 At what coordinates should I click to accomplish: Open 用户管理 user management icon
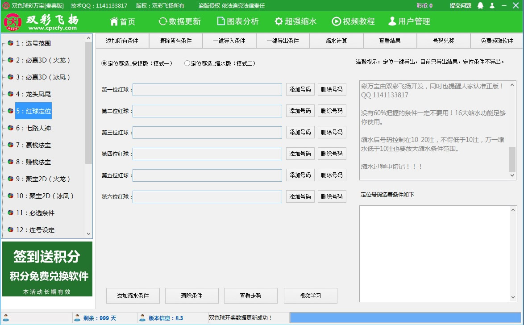point(393,21)
